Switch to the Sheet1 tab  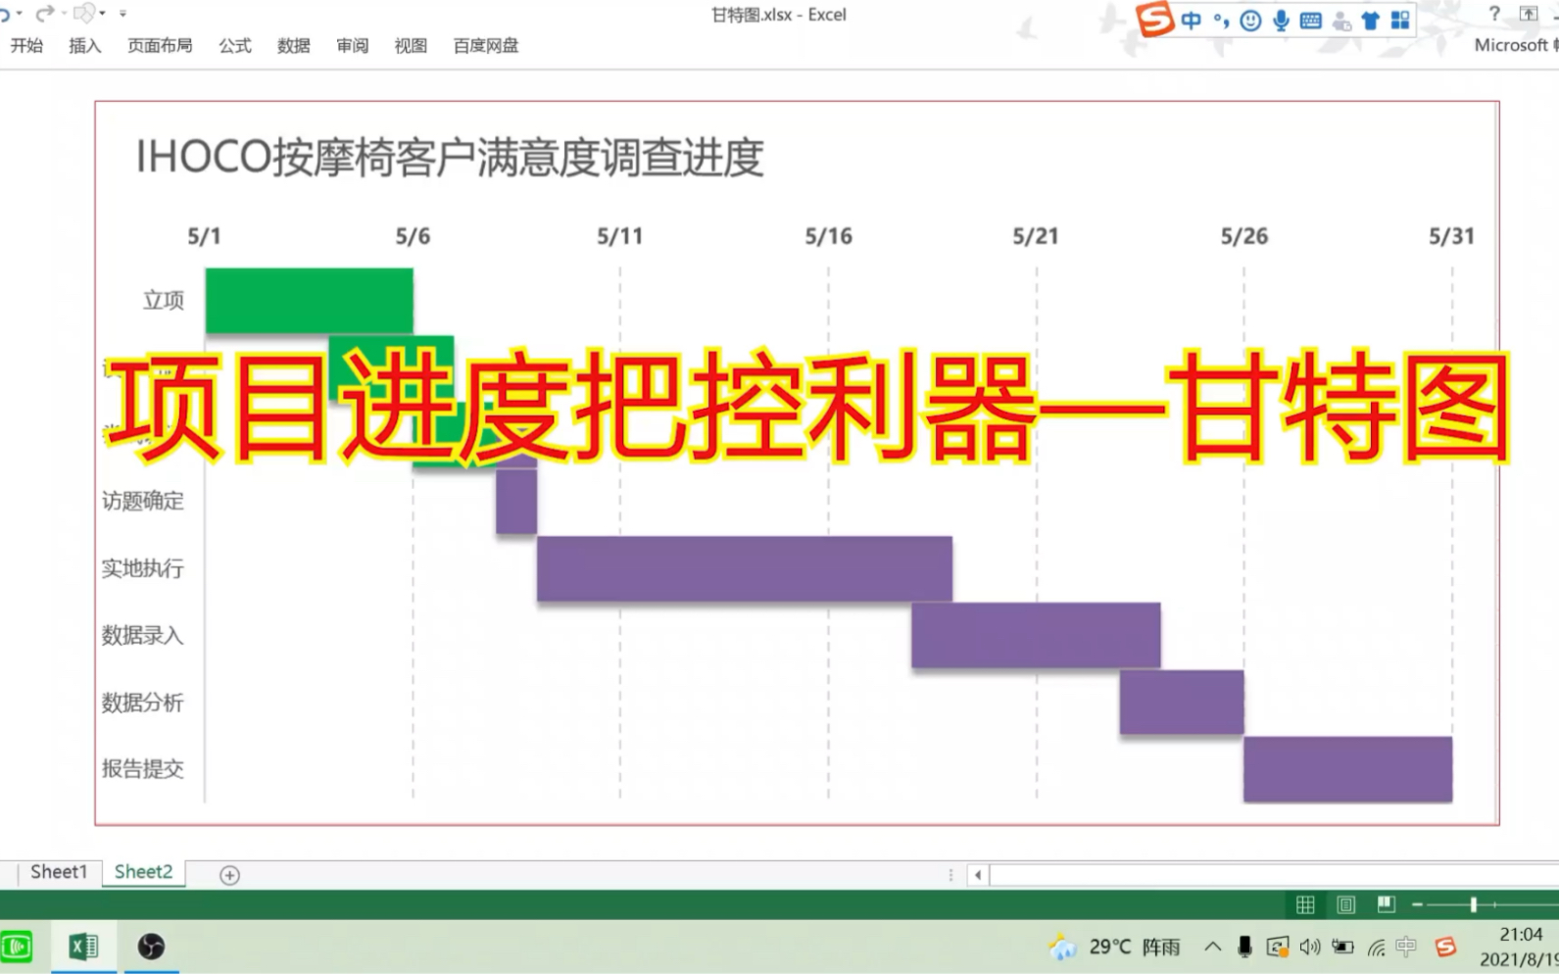point(59,872)
